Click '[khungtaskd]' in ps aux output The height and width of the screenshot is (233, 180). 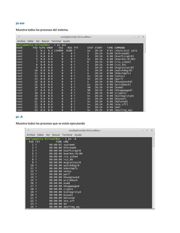pyautogui.click(x=123, y=82)
